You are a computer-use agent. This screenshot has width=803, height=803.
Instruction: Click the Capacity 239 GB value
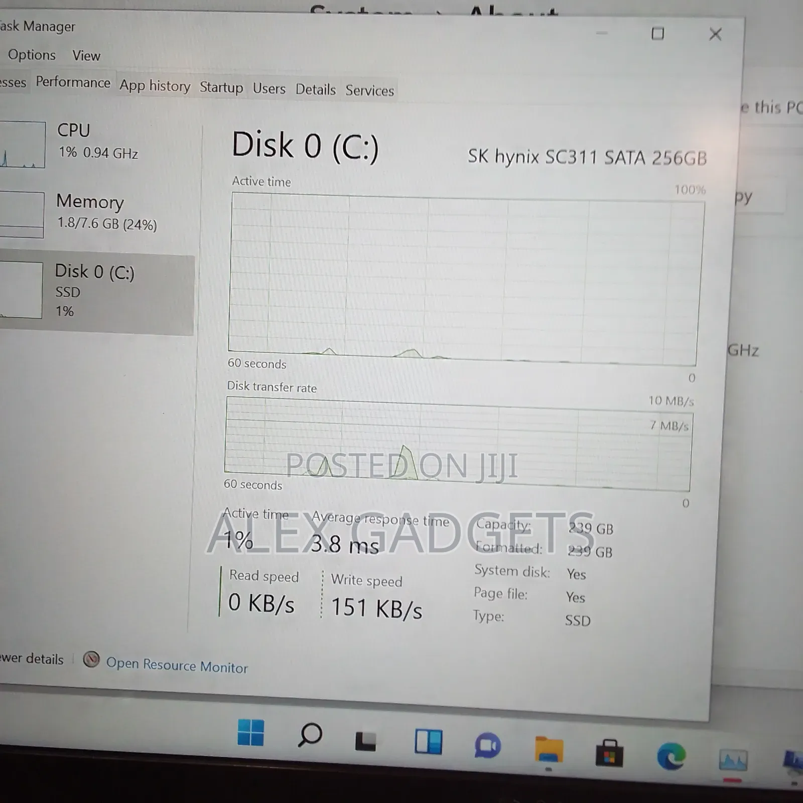[591, 528]
